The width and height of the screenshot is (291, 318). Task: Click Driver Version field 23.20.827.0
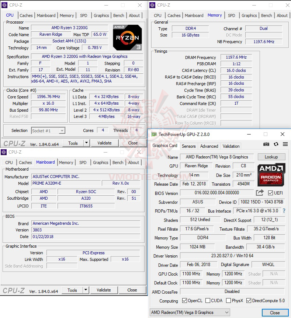click(232, 256)
